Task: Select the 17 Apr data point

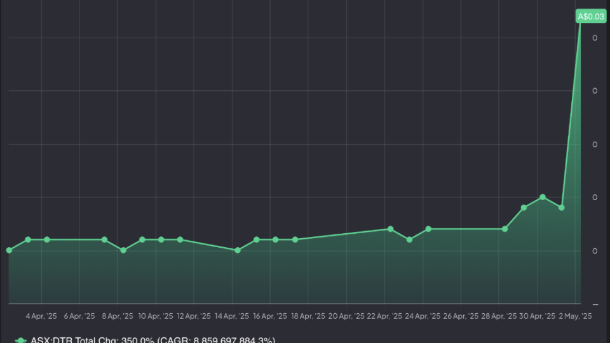Action: (x=295, y=239)
